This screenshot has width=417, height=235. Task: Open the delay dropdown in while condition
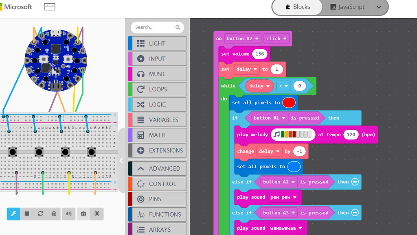click(x=259, y=86)
